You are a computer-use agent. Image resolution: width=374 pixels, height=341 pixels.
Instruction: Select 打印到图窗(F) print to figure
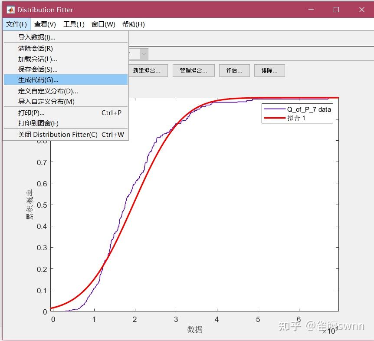click(x=33, y=123)
